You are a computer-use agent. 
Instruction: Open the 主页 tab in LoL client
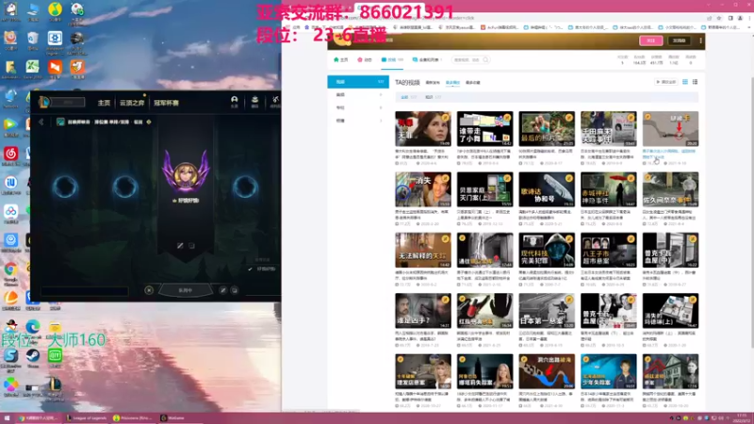[104, 103]
